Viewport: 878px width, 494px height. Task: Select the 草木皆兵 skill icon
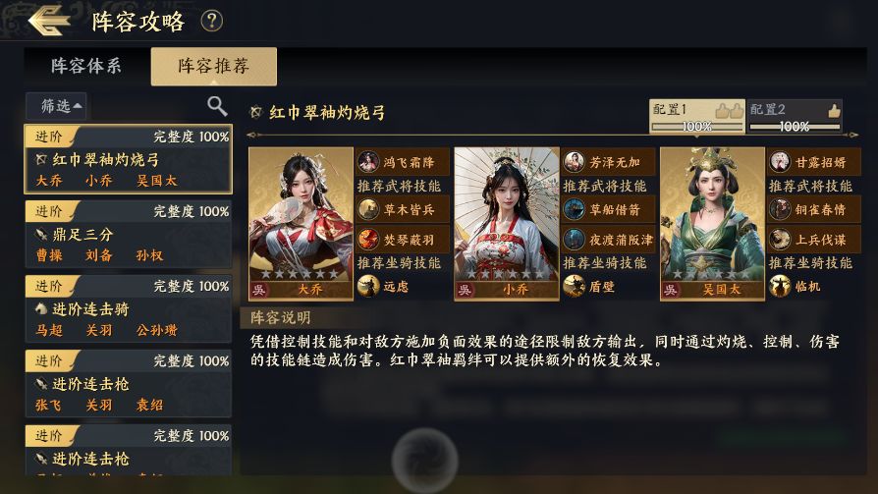coord(368,209)
